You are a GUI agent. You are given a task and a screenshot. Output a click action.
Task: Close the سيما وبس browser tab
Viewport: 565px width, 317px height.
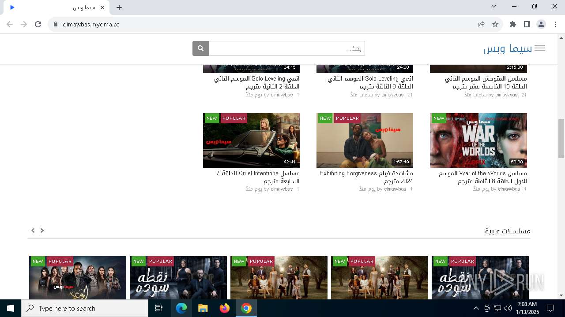103,7
